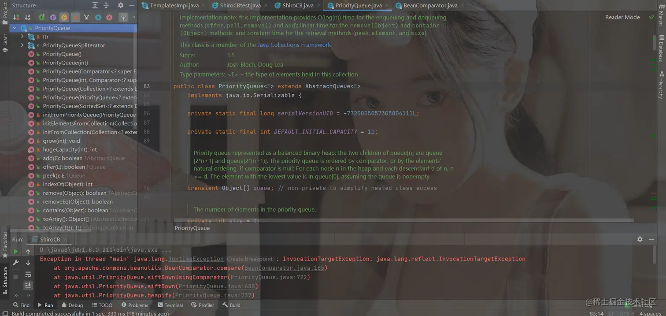
Task: Open run configuration wrench icon
Action: click(16, 263)
